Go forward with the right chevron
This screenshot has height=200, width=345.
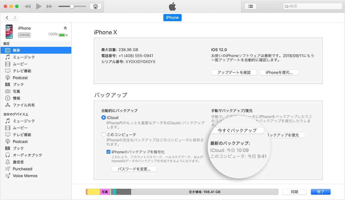coord(15,17)
